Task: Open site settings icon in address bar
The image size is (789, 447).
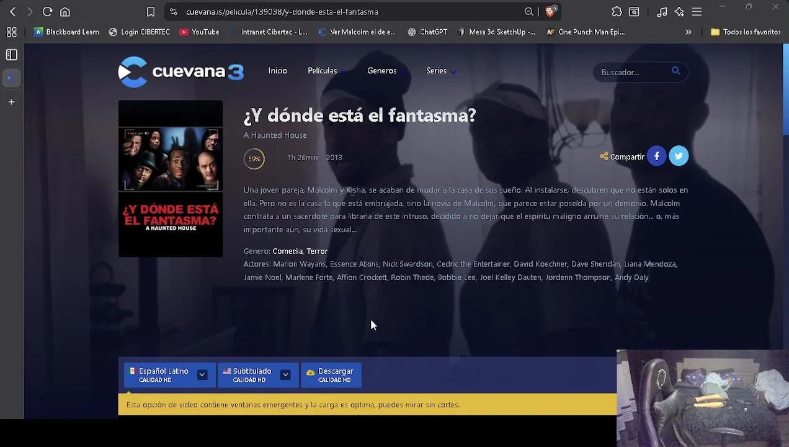Action: (174, 12)
